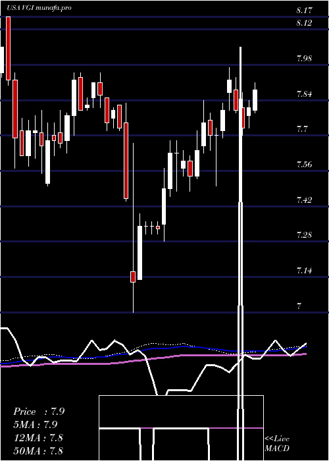Click the 7.56 price level label
The height and width of the screenshot is (461, 329).
pyautogui.click(x=304, y=165)
